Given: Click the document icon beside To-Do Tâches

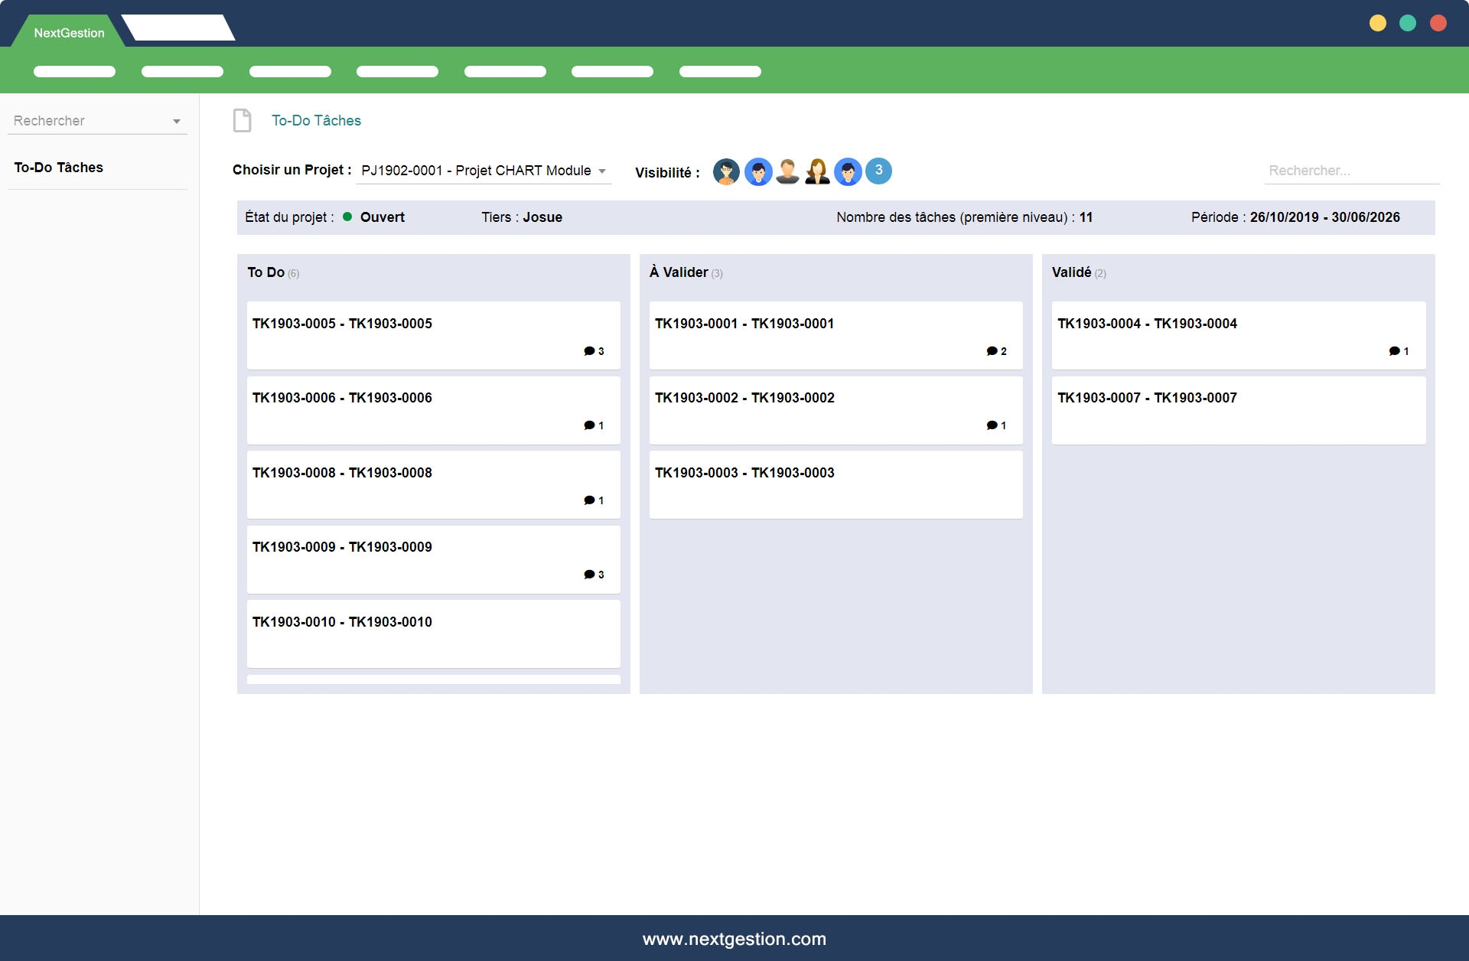Looking at the screenshot, I should [x=242, y=121].
